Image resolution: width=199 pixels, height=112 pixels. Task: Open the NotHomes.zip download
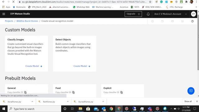[x=49, y=102]
